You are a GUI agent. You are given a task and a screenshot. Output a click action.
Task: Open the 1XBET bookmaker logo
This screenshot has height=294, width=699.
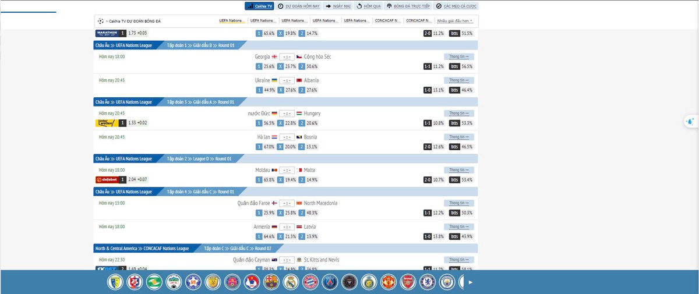pos(107,269)
